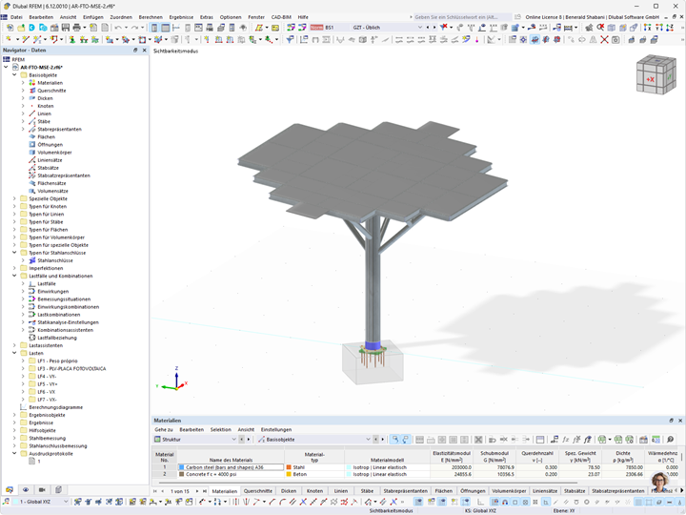Click the screenshot camera toolbar icon
The image size is (686, 515).
(615, 40)
